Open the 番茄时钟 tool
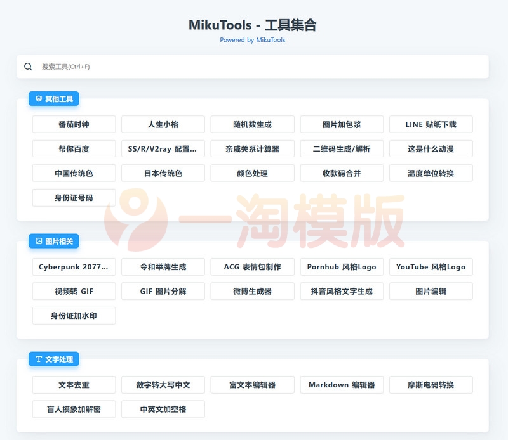The width and height of the screenshot is (508, 440). (74, 124)
